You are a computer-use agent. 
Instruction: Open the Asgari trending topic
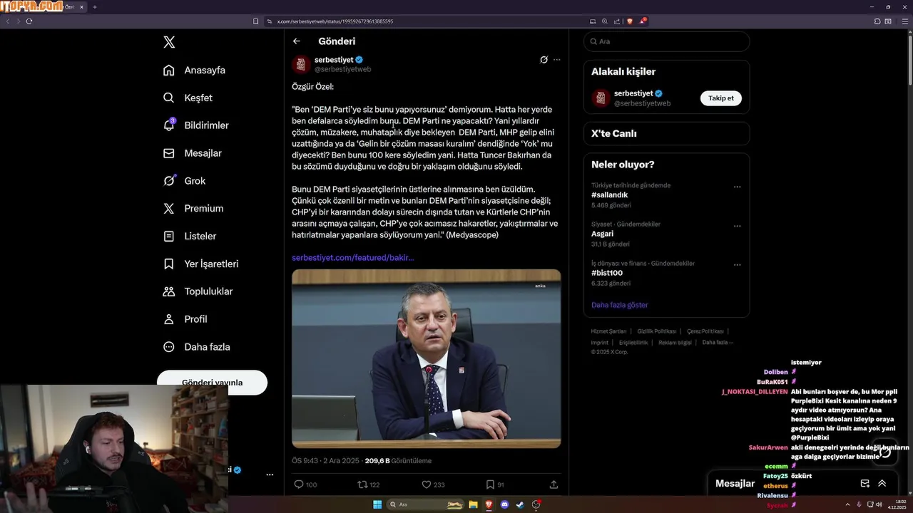603,233
